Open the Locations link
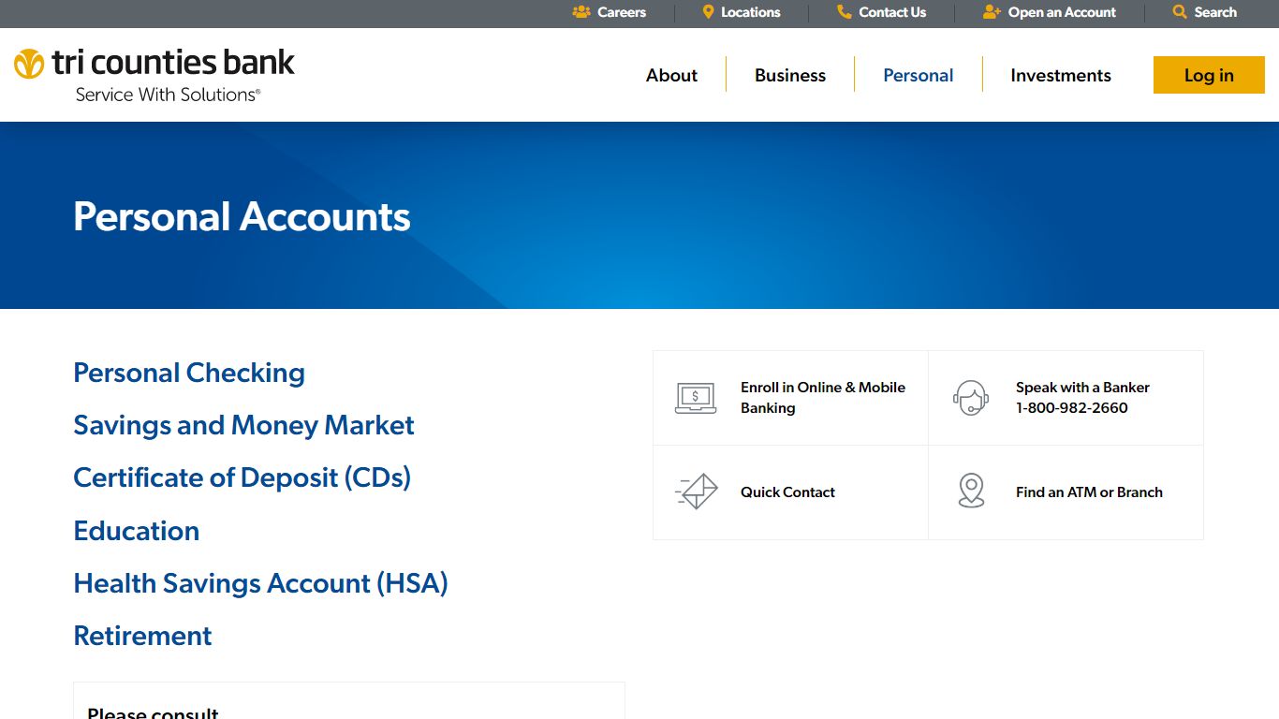This screenshot has height=719, width=1279. [750, 12]
